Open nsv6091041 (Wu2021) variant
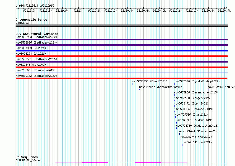Viewport: 235px width, 166px height. [197, 142]
